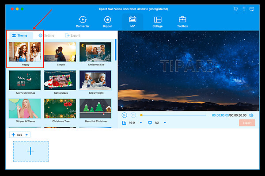Viewport: 265px width, 176px height.
Task: Click the dashed plus box to add media
Action: (x=31, y=151)
